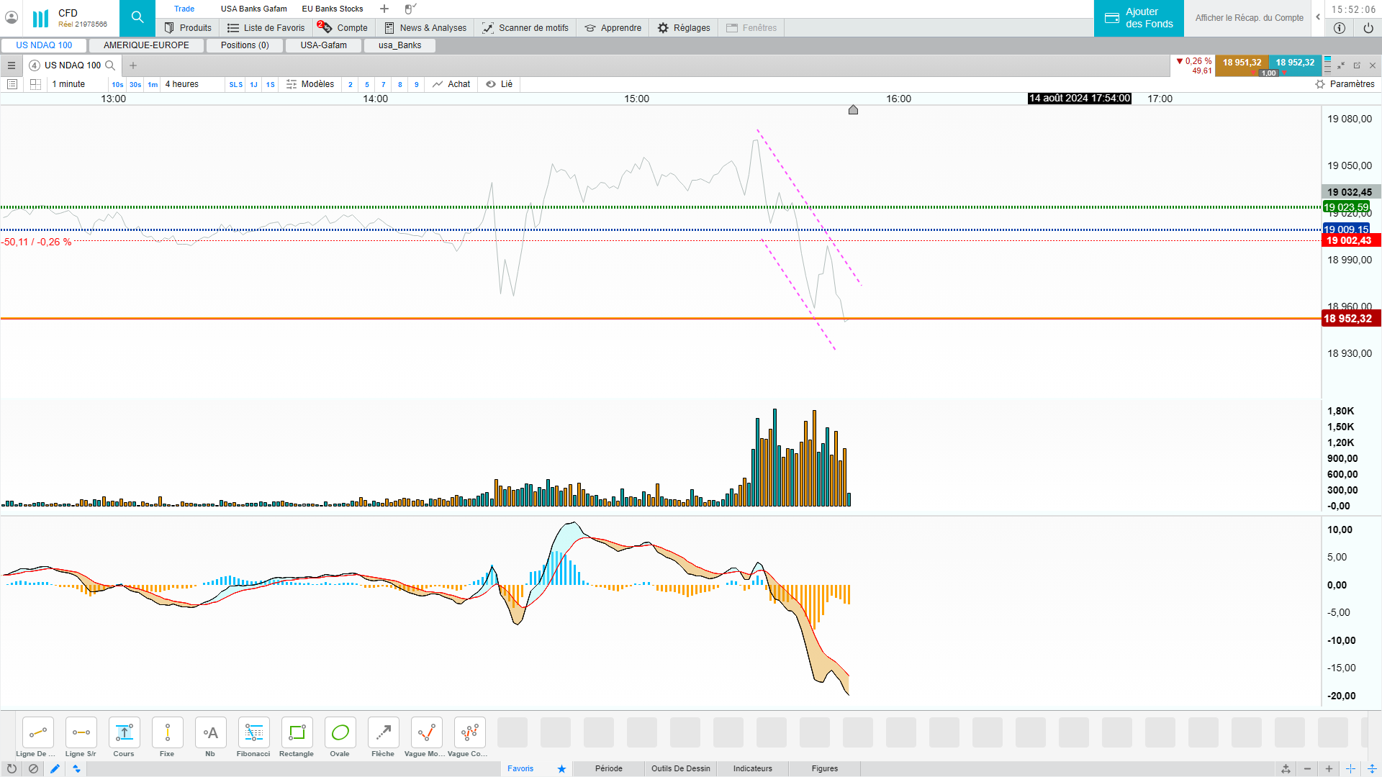Open the search magnifier in top bar
The image size is (1382, 777).
137,17
